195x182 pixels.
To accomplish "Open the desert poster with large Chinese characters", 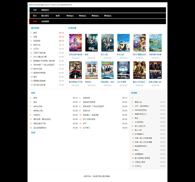I will pos(91,70).
